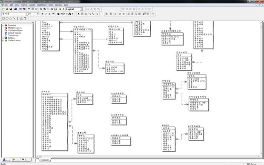Click the New model blank page icon
This screenshot has height=165, width=264.
[3, 9]
